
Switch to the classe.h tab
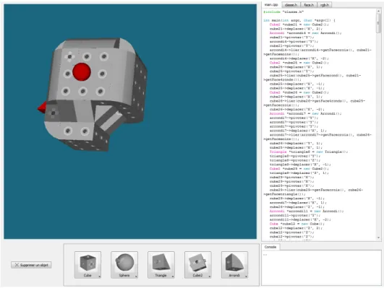click(291, 5)
